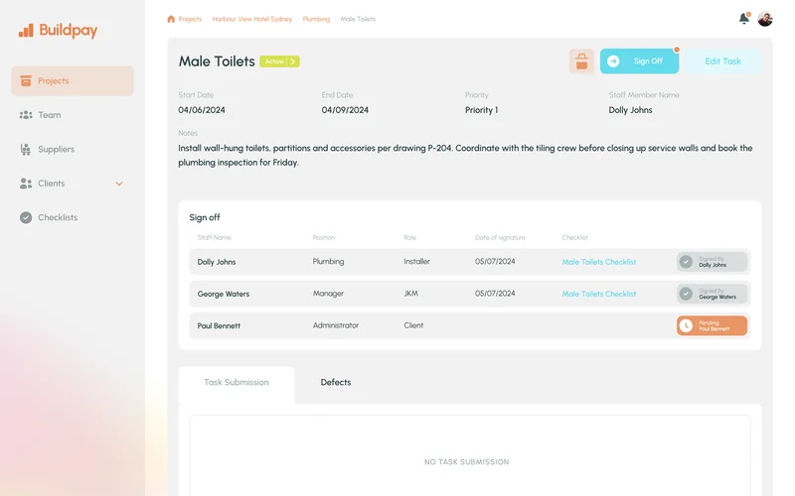Click the Date of signature column header
The image size is (795, 496).
click(500, 238)
